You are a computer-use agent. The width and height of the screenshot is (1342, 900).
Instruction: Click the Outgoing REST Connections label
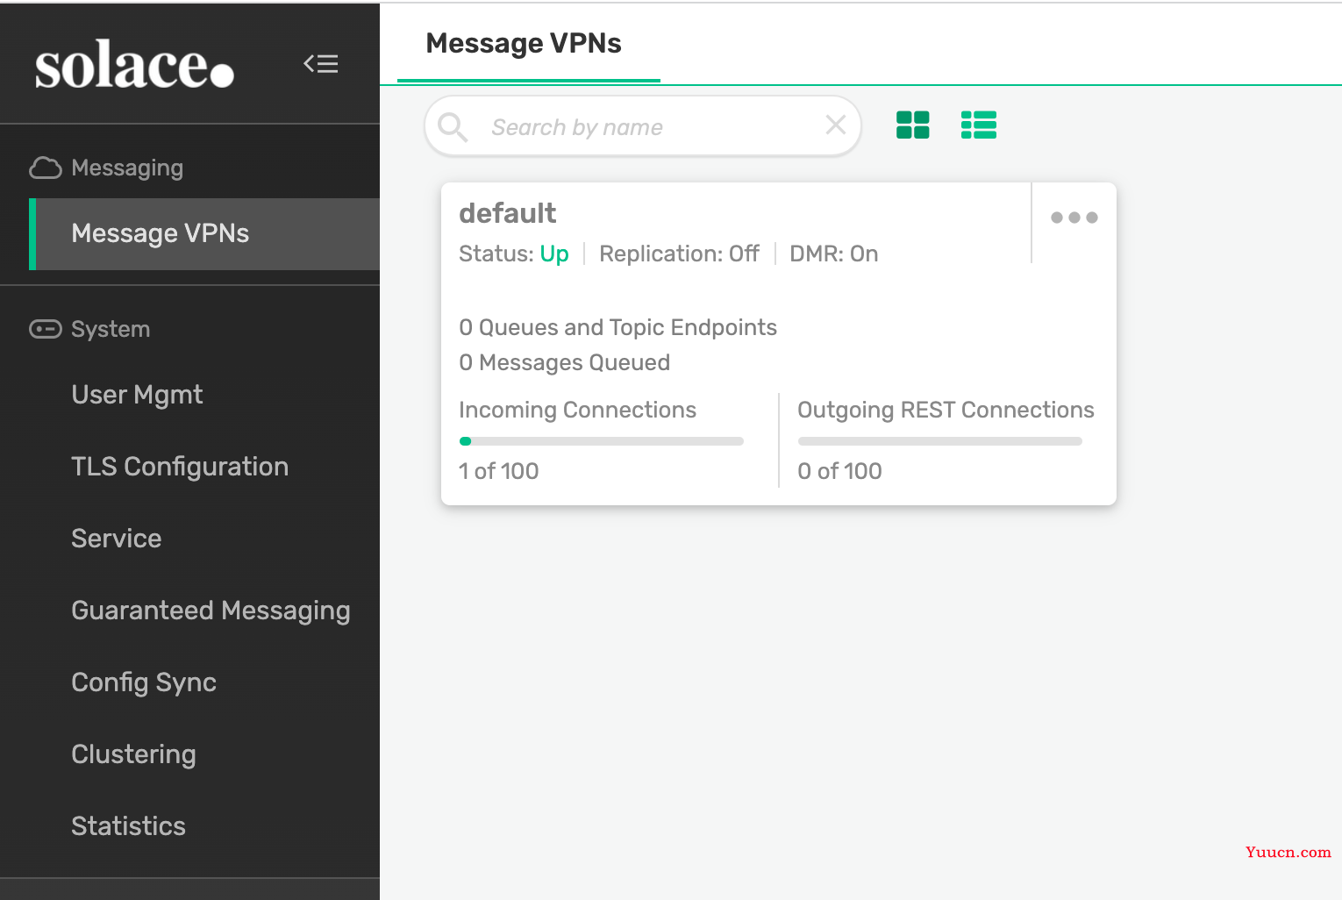(946, 410)
